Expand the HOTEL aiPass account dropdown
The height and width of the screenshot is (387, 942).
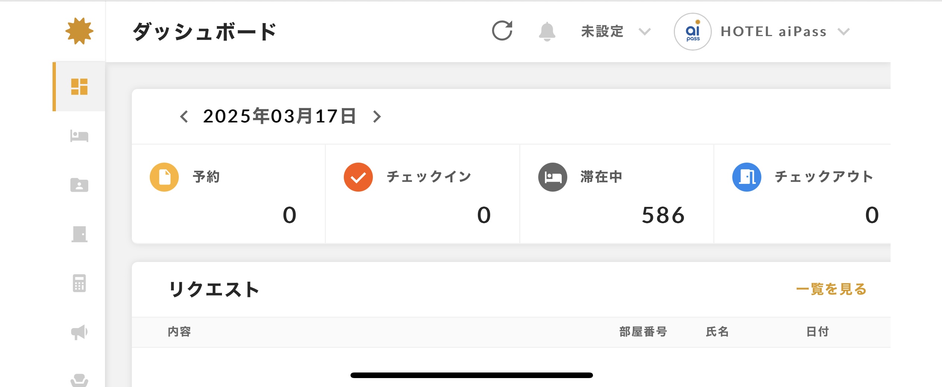[762, 32]
